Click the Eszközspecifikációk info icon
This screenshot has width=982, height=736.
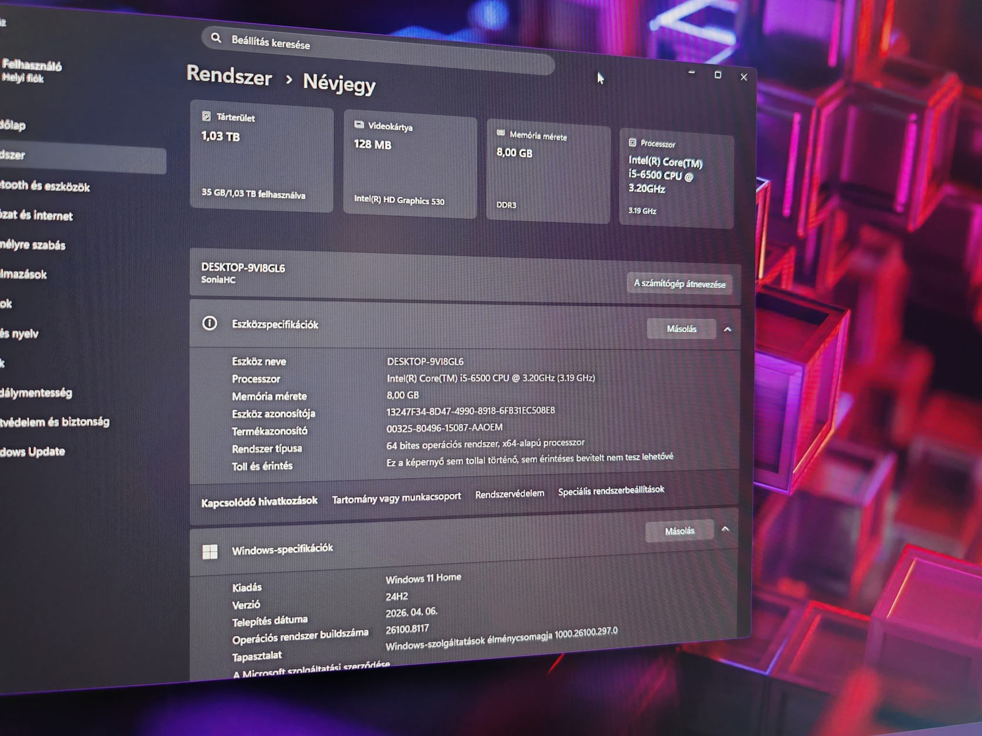210,323
